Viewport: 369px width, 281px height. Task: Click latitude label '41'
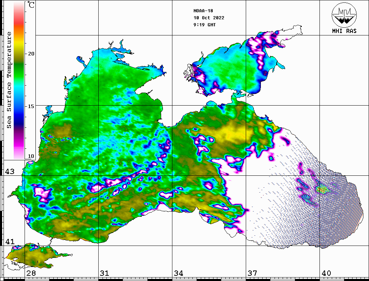pos(10,241)
